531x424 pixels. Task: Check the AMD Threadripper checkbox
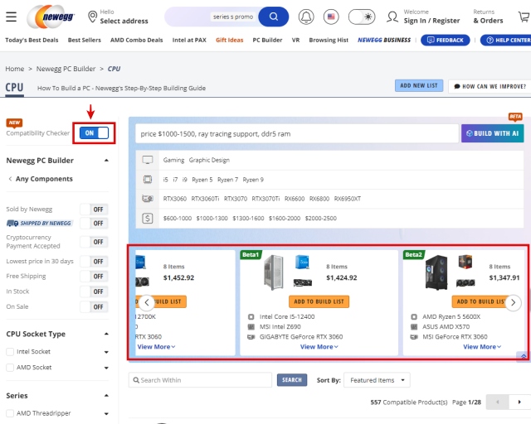tap(10, 413)
